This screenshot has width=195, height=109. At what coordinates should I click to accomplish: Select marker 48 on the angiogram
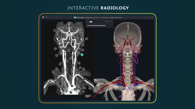[71, 92]
